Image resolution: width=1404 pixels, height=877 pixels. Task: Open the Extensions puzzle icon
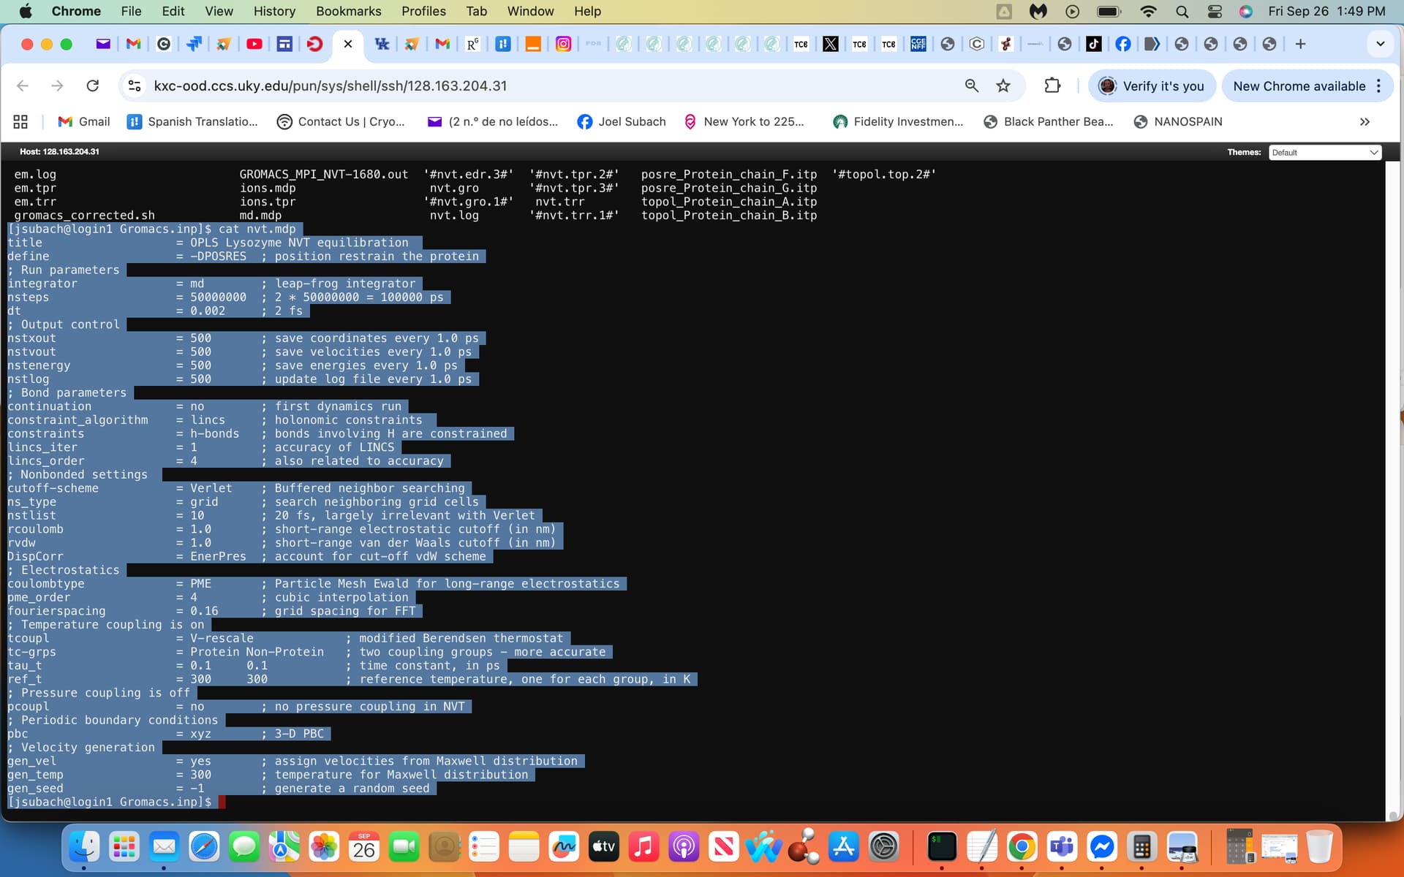(1052, 86)
